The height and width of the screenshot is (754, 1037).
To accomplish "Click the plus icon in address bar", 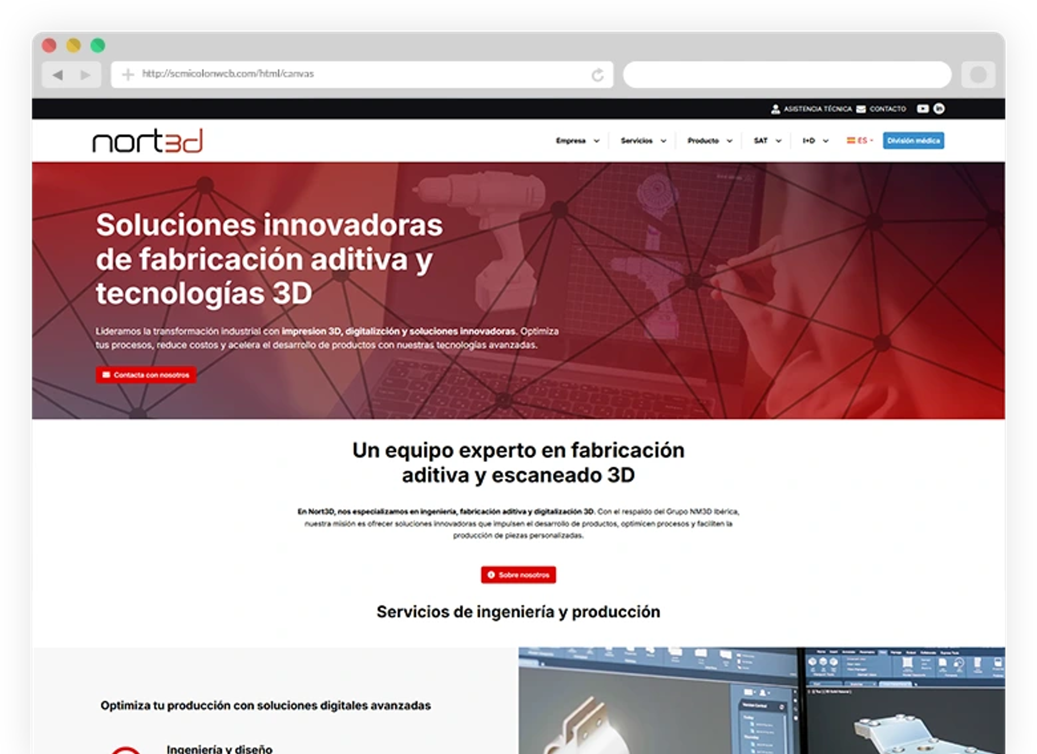I will 129,74.
